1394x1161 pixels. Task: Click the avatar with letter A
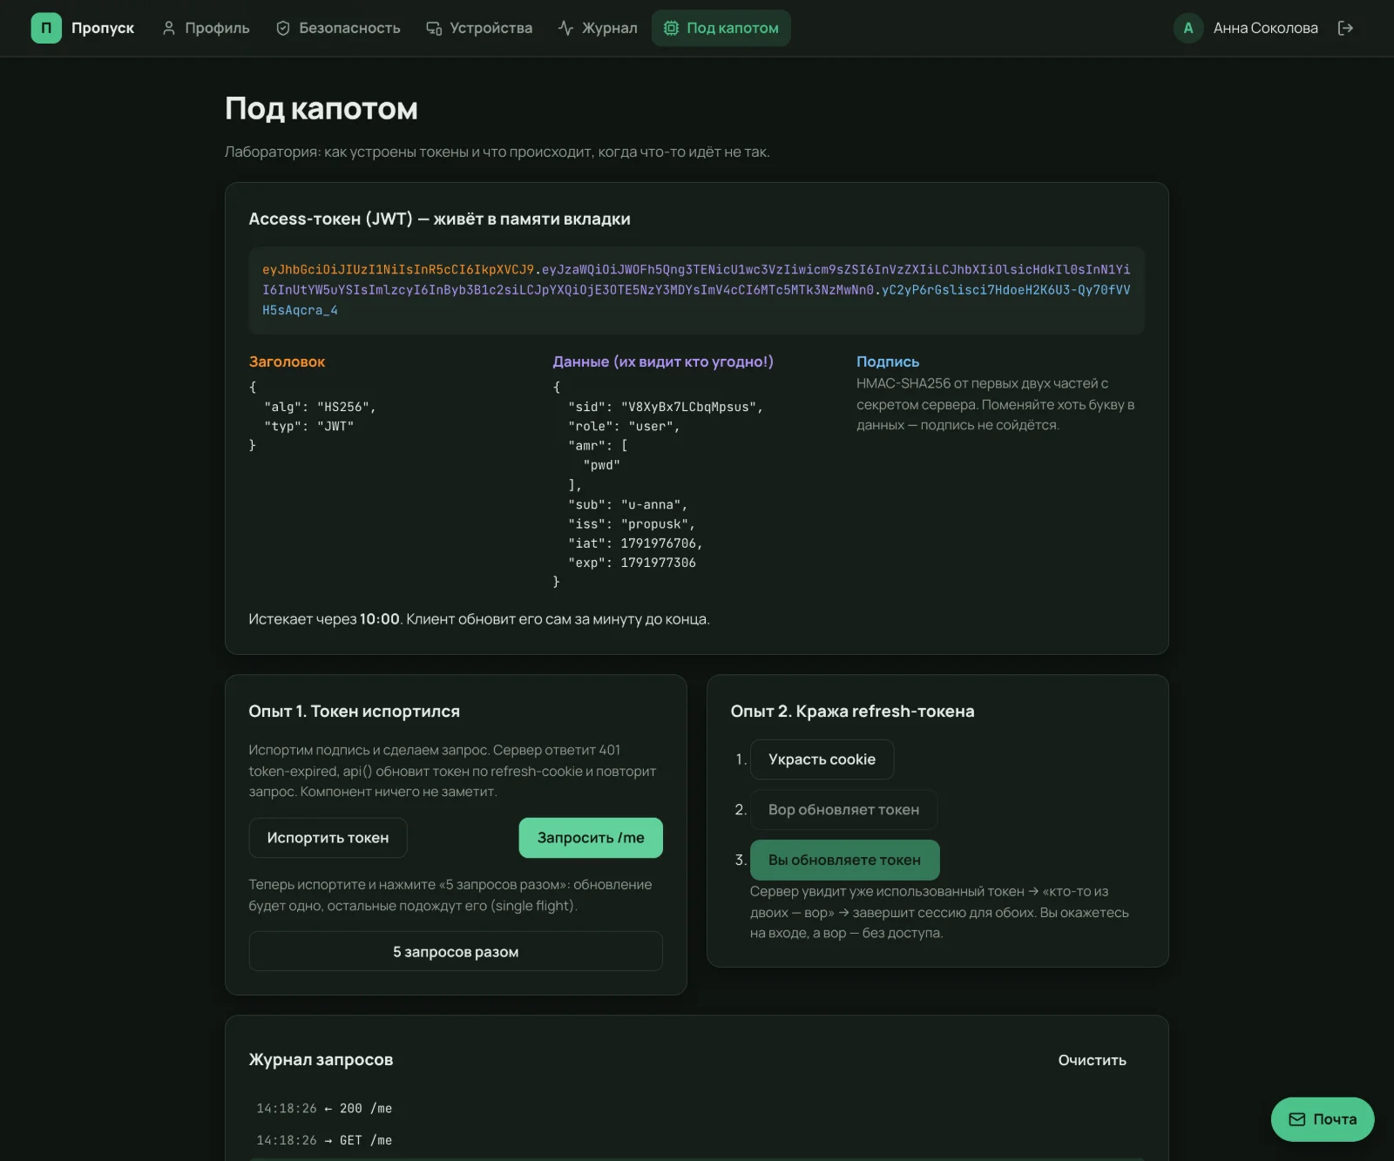1188,28
